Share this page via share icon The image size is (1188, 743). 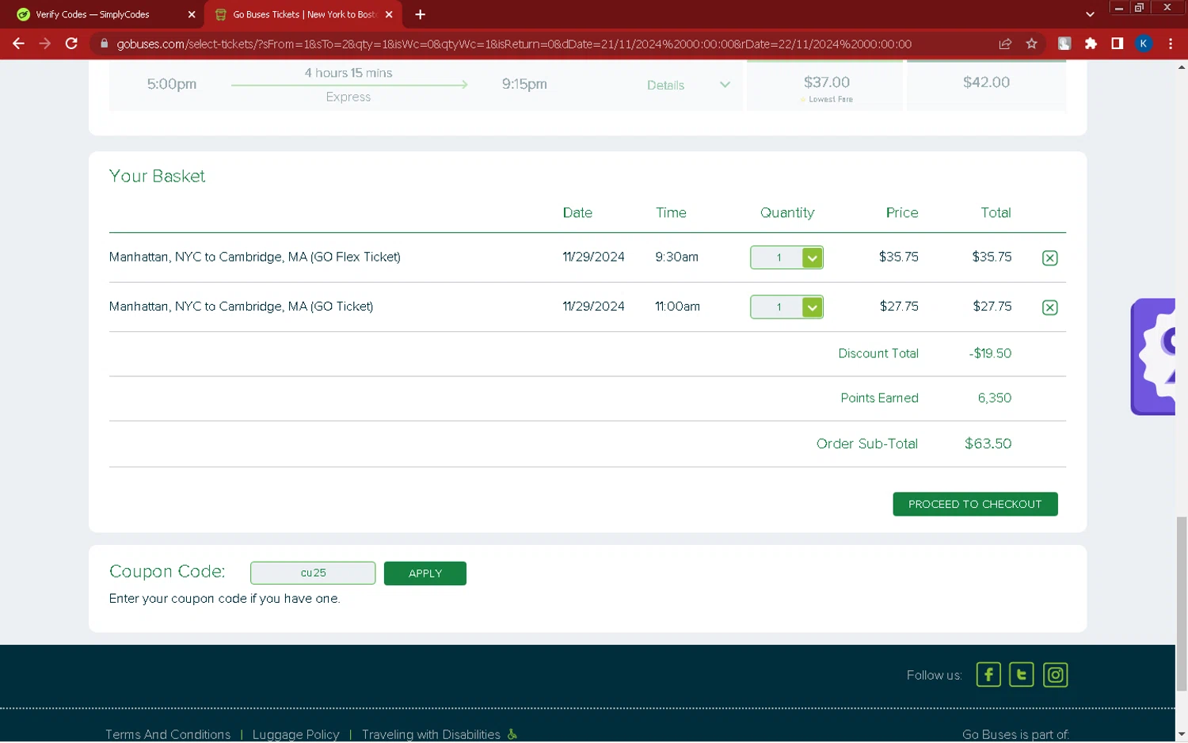[x=1005, y=44]
